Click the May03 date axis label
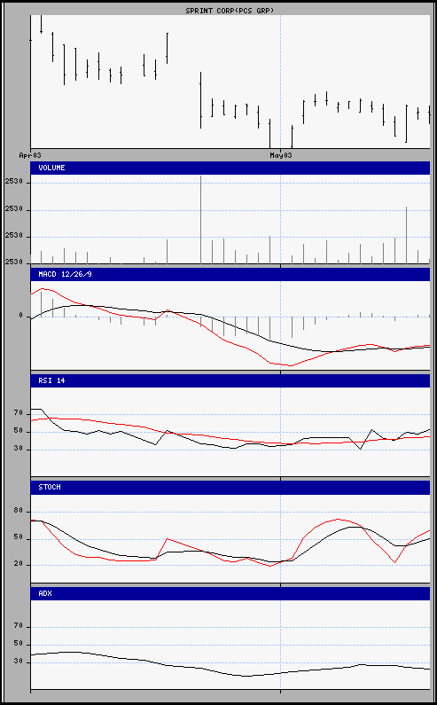The image size is (437, 705). [x=280, y=155]
